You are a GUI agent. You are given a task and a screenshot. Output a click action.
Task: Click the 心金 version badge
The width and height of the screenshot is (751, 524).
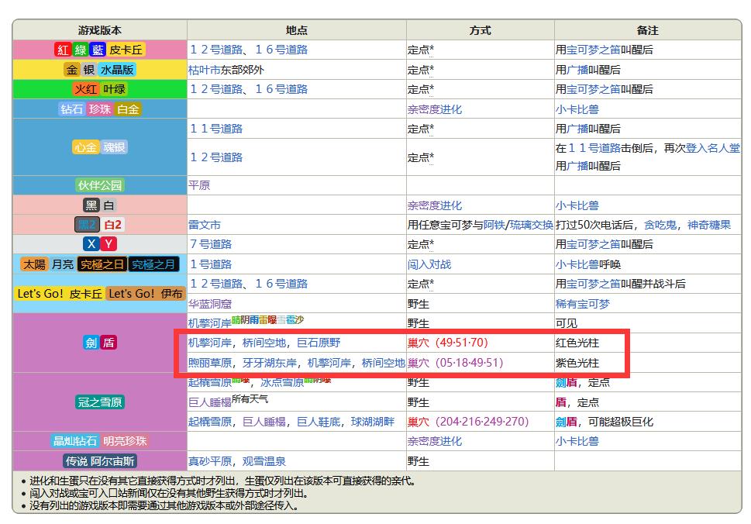click(86, 147)
